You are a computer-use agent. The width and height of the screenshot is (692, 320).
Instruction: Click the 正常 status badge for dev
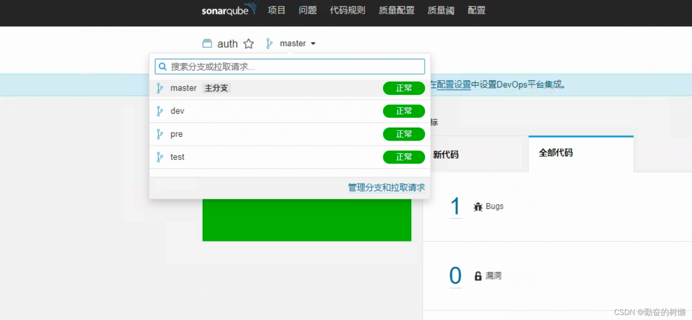click(404, 111)
